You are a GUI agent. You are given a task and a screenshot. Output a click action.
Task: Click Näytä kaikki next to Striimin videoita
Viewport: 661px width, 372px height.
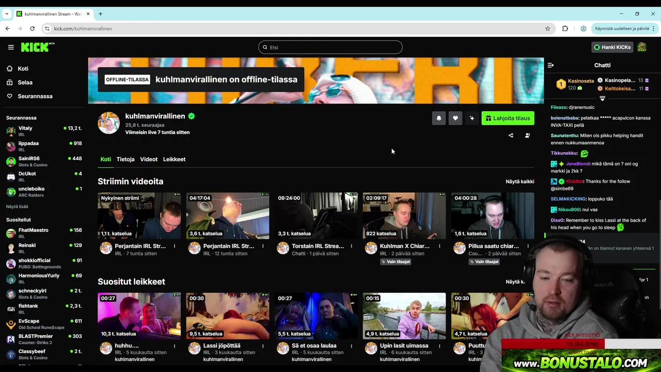pyautogui.click(x=520, y=181)
